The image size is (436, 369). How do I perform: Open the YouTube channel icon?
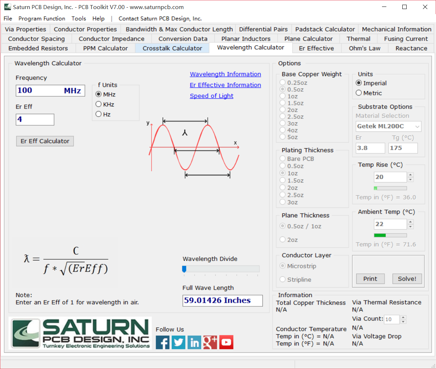pos(226,342)
